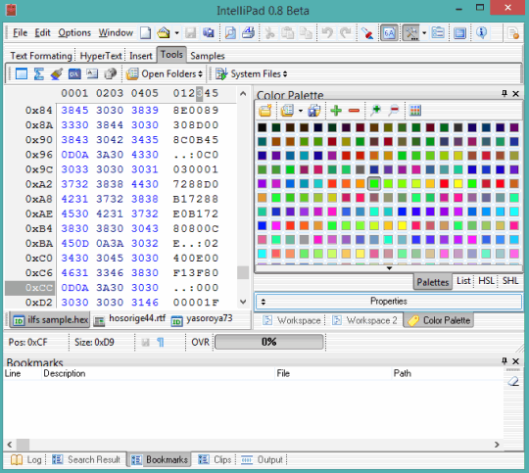
Task: Expand the Properties section
Action: coord(388,302)
